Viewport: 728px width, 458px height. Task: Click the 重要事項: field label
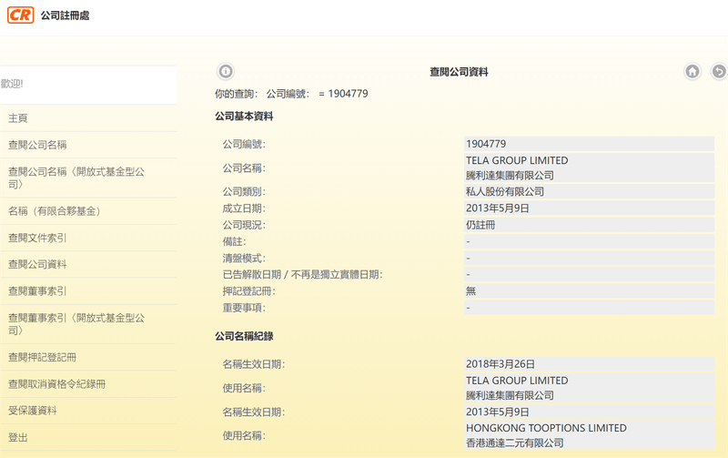pyautogui.click(x=244, y=308)
